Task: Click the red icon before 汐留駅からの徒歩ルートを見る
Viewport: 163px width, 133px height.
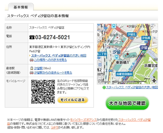Action: coord(32,73)
